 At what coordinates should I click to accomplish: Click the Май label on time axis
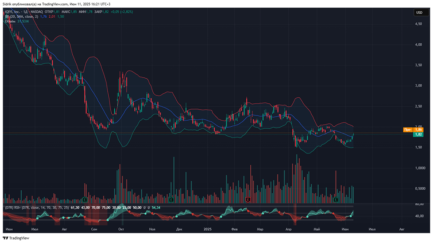[x=317, y=229]
